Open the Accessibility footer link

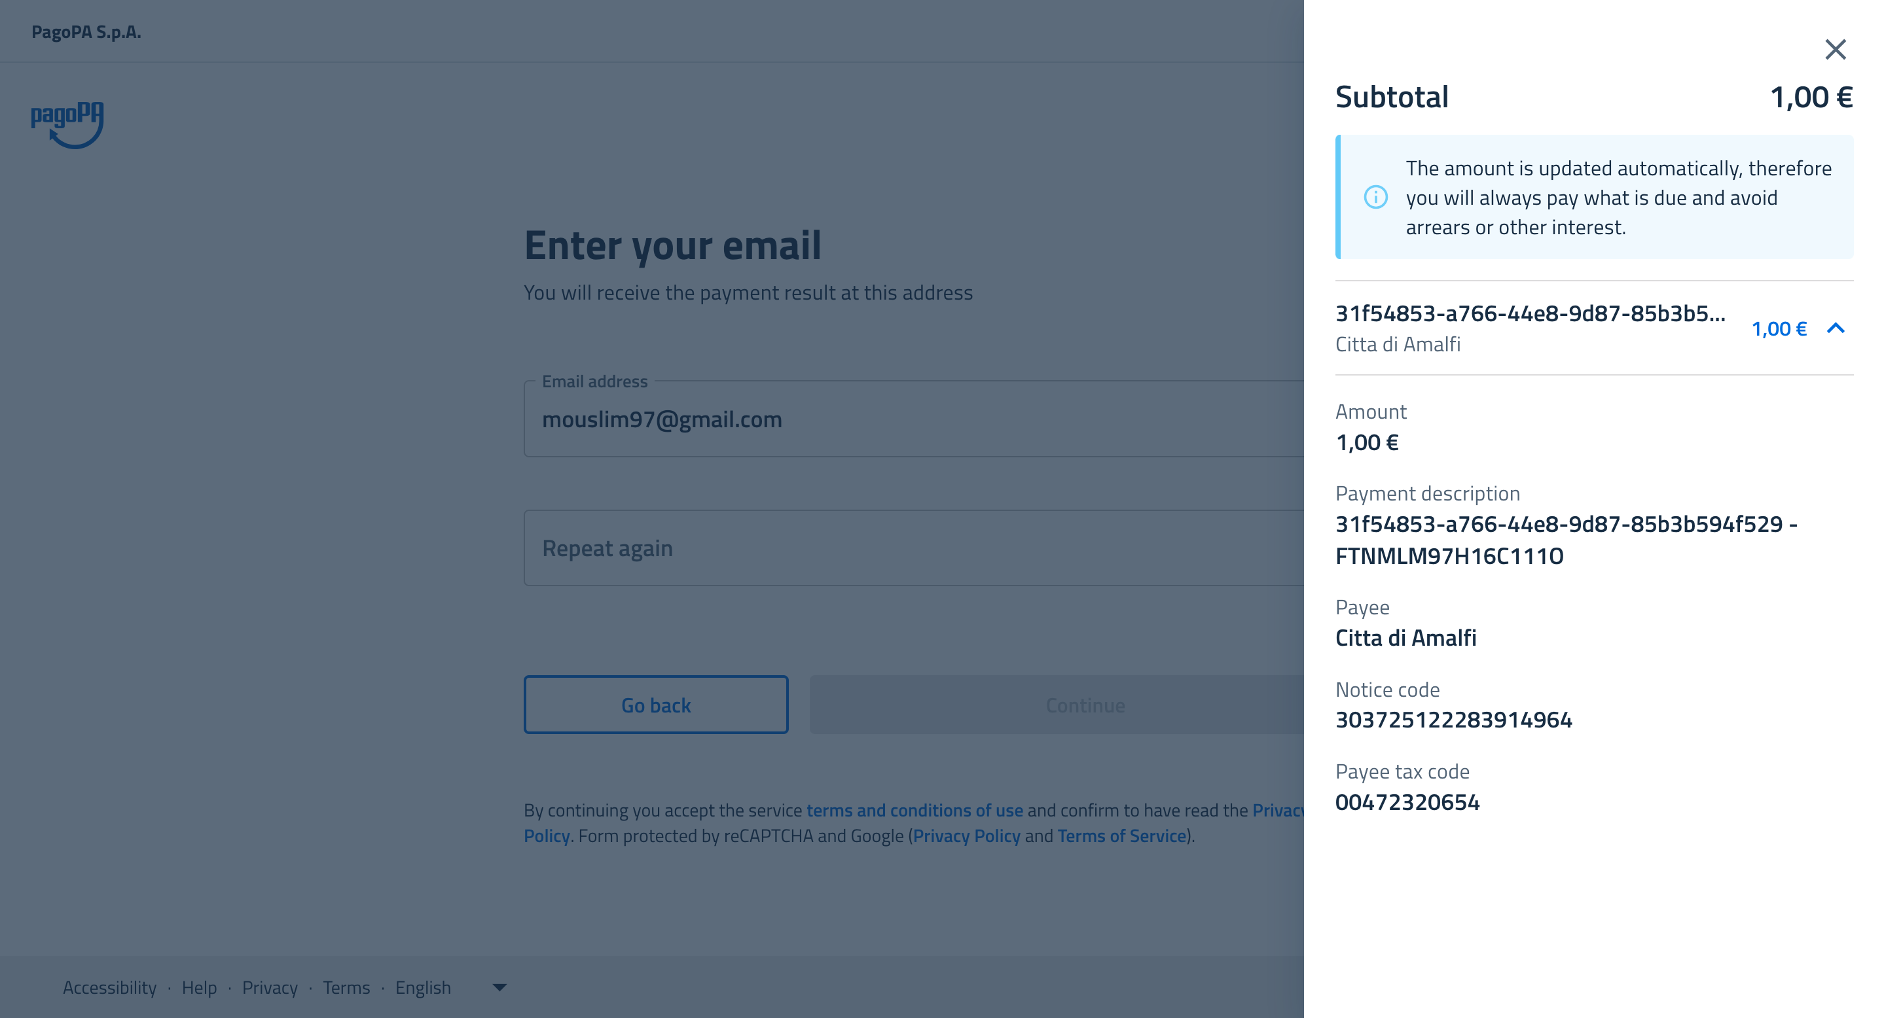point(110,987)
